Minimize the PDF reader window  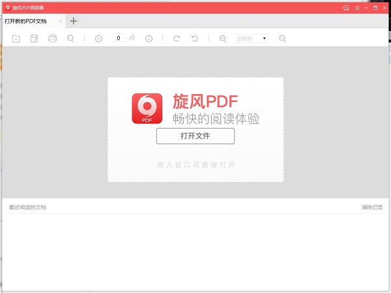click(366, 8)
